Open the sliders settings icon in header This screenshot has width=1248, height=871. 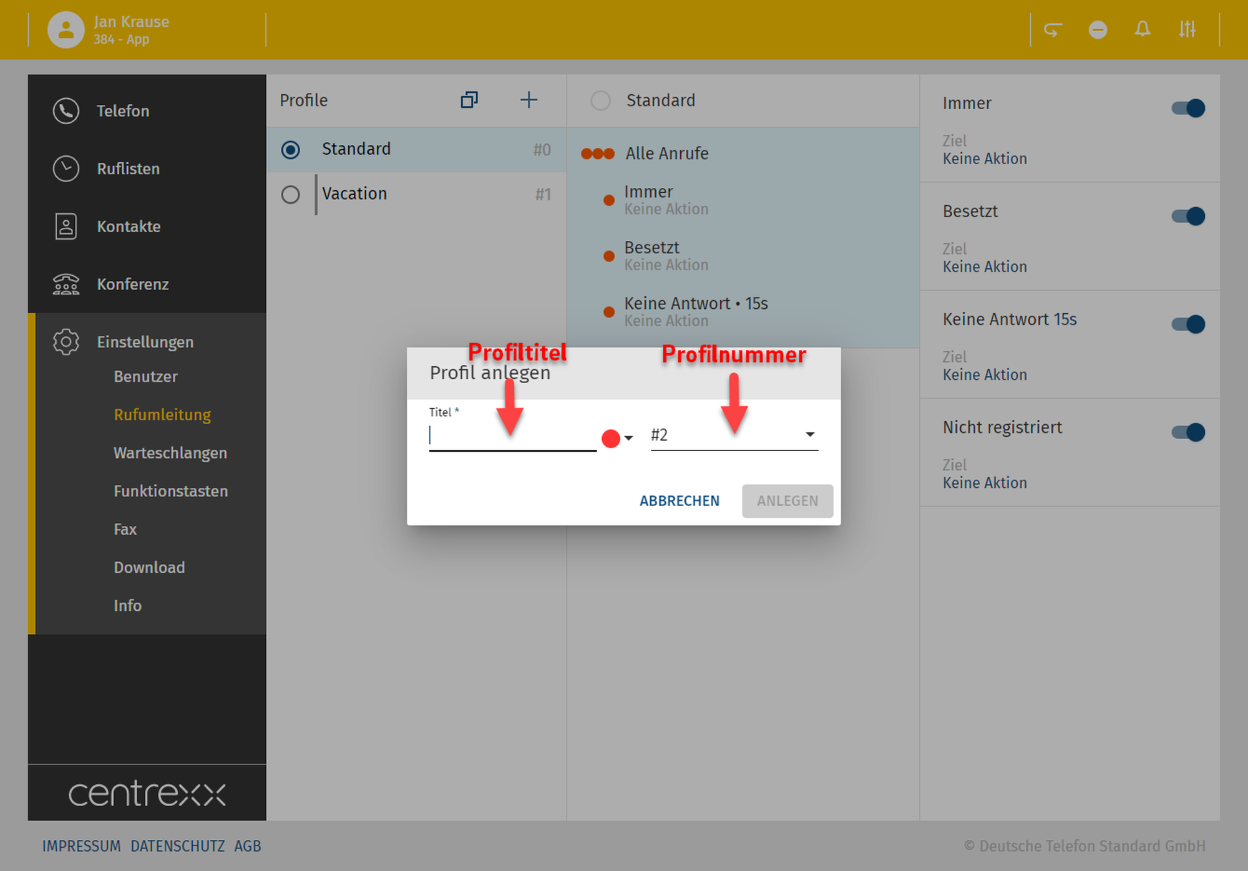1187,29
